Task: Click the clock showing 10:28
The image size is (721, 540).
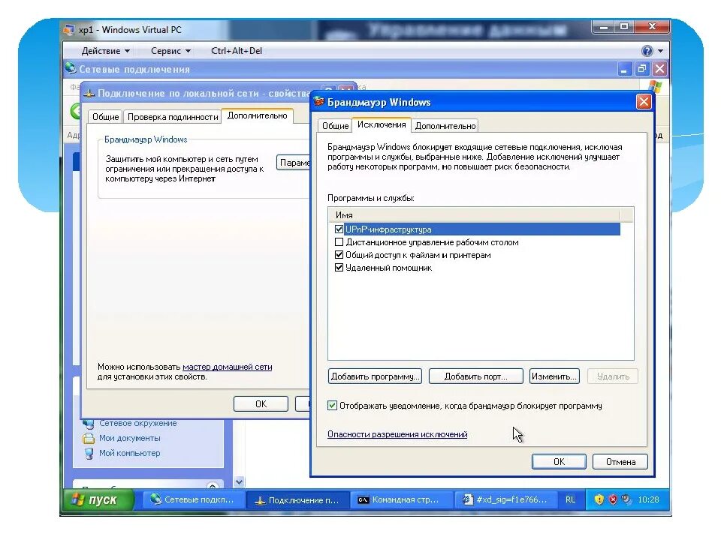Action: pyautogui.click(x=648, y=499)
